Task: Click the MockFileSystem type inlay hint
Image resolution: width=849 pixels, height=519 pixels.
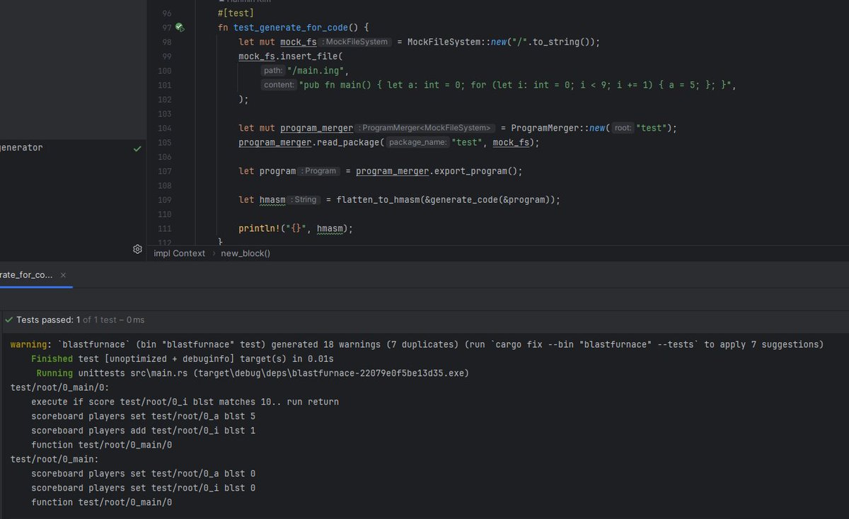Action: tap(356, 42)
